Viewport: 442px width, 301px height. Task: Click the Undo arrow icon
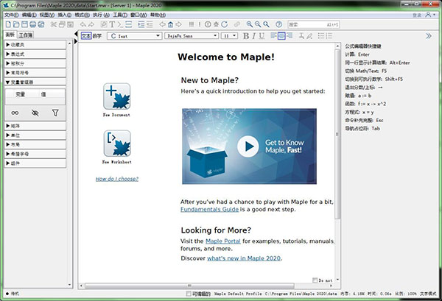pos(83,24)
